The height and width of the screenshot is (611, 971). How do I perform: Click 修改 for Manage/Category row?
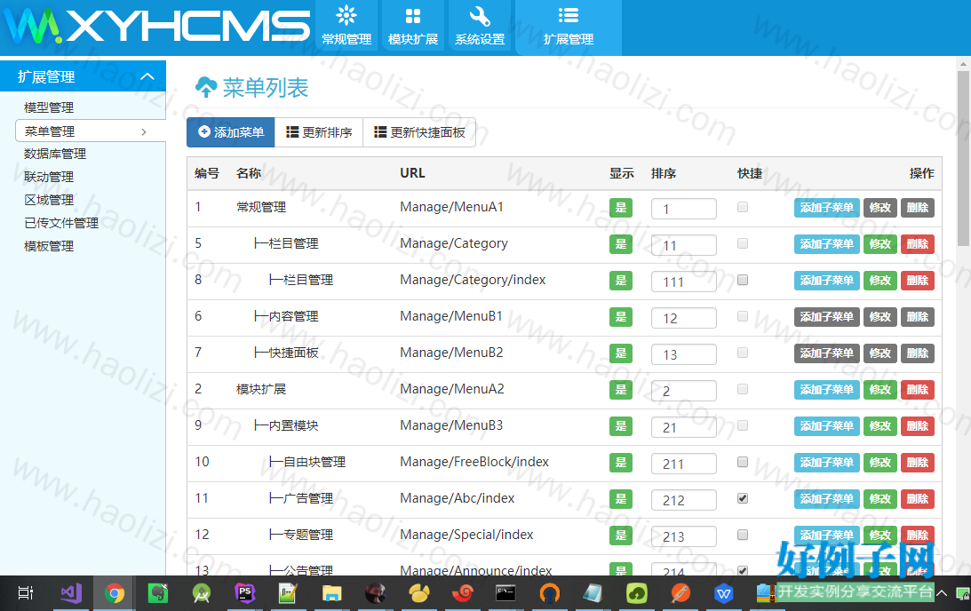tap(880, 244)
